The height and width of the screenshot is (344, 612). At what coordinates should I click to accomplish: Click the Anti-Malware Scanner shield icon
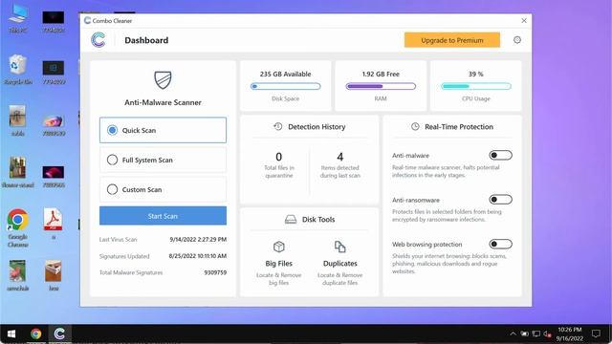pyautogui.click(x=163, y=80)
